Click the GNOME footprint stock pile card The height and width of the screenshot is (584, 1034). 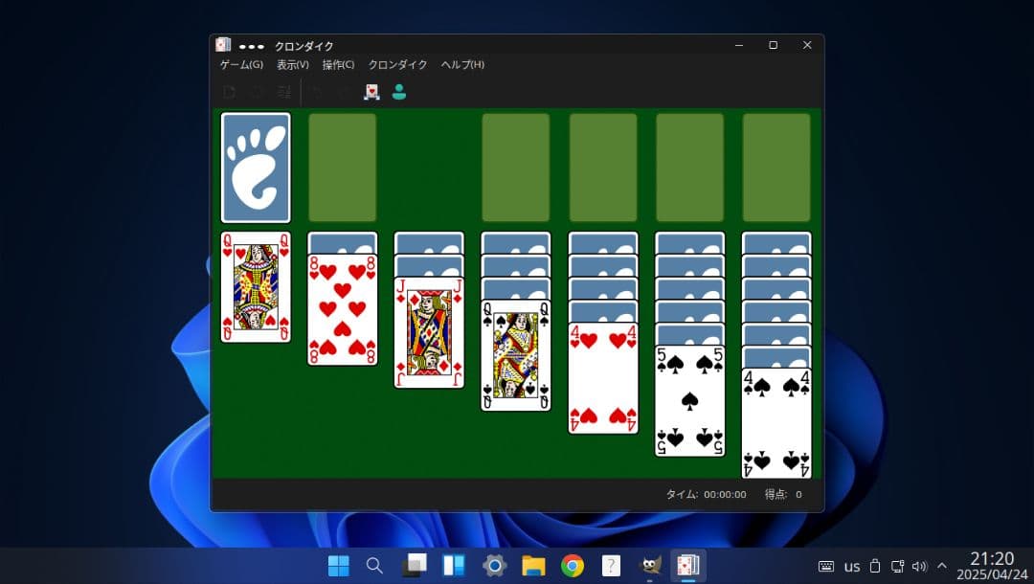[x=256, y=167]
